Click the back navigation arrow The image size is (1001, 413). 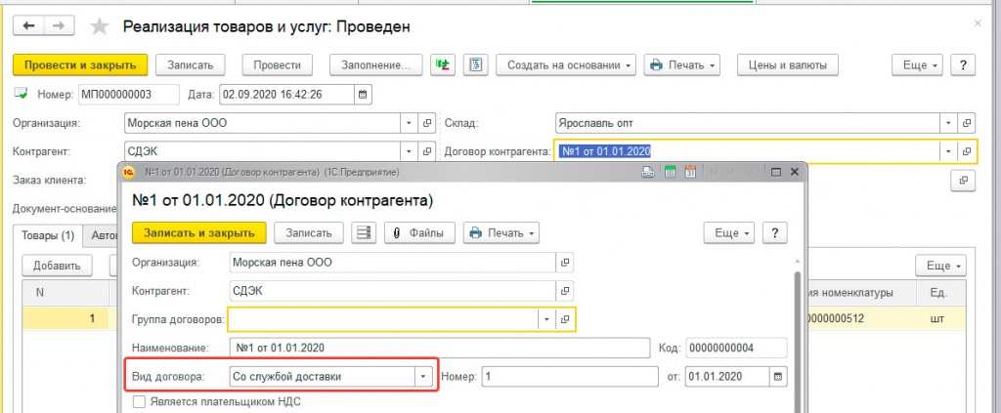tap(29, 25)
